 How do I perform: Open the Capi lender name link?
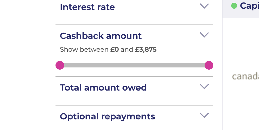(x=249, y=6)
